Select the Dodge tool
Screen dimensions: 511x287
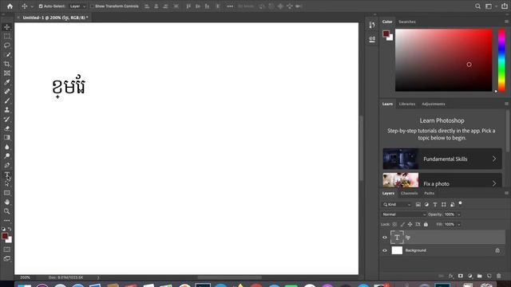point(7,156)
